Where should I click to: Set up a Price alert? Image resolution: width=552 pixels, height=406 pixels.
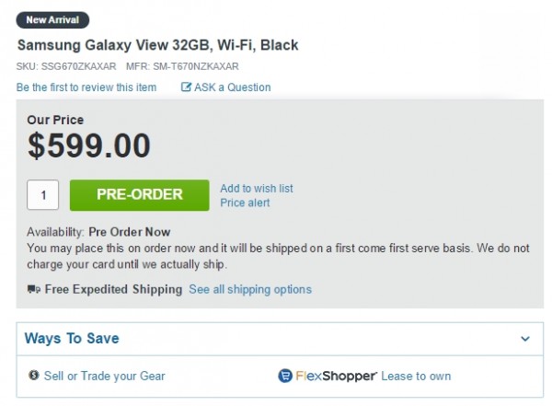click(x=245, y=203)
